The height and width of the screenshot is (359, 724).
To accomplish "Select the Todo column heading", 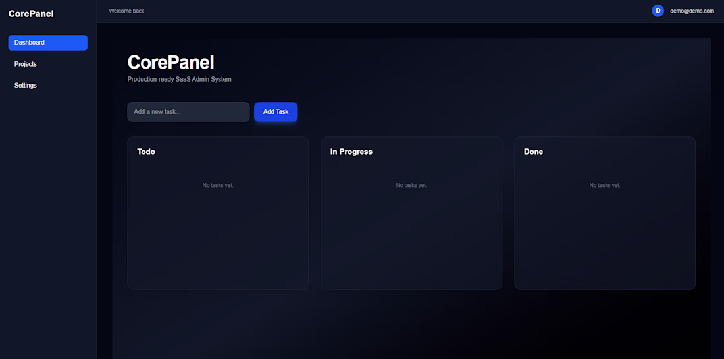I will point(146,152).
